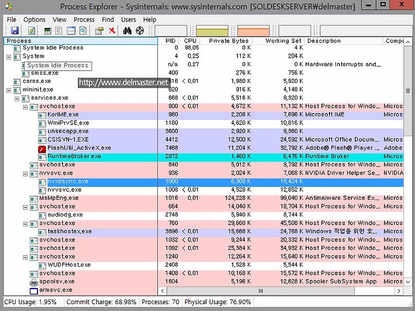Sort by the Process column header
415x311 pixels.
click(81, 41)
